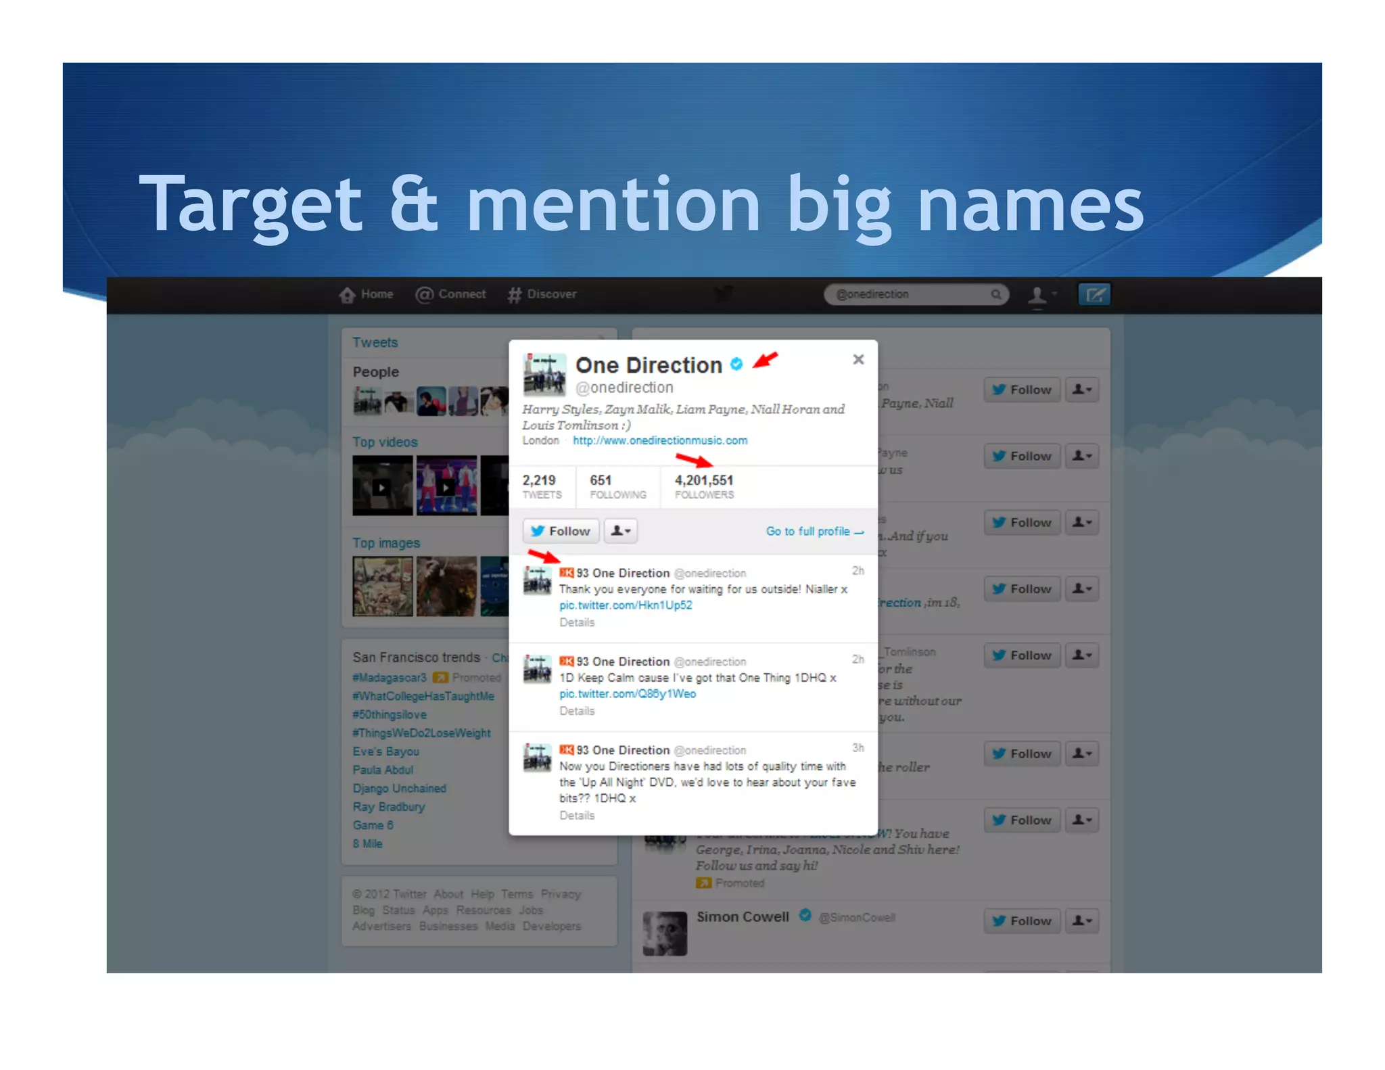Click the Django Unchained trend
Screen dimensions: 1385x1070
(x=399, y=789)
